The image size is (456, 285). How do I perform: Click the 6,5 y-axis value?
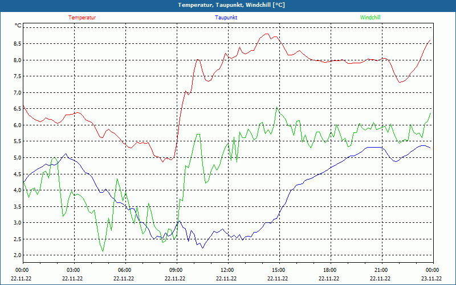point(17,109)
